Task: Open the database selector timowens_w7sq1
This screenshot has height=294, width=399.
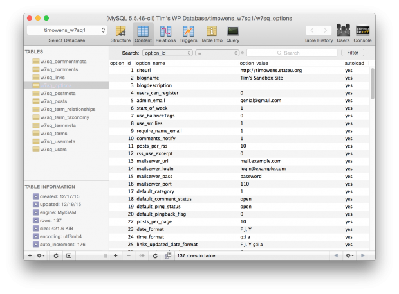Action: (67, 30)
